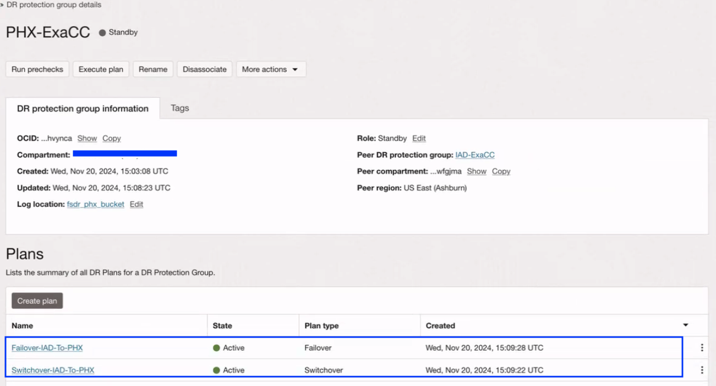Click the Disassociate button

(x=205, y=69)
